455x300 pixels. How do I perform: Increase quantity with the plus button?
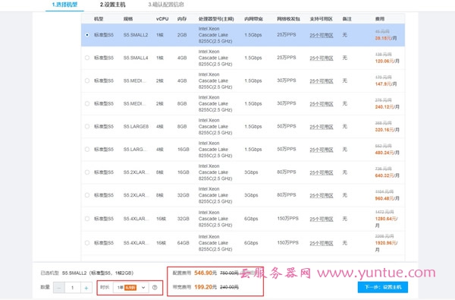(x=86, y=288)
